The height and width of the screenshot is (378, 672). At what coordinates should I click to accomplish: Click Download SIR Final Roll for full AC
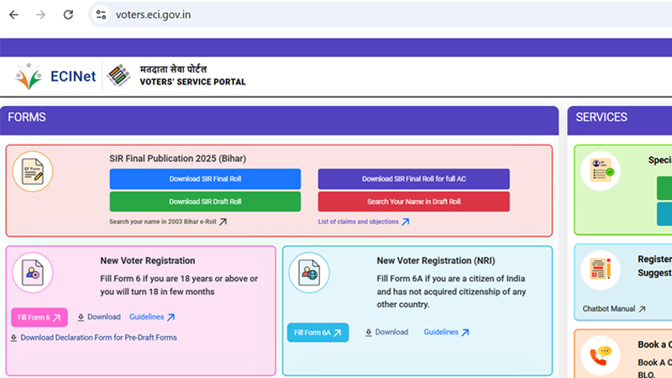(x=413, y=179)
